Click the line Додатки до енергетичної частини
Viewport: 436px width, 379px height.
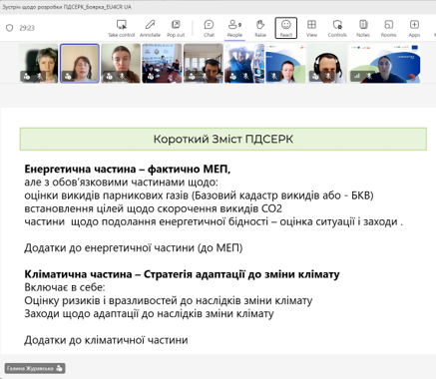tap(134, 247)
